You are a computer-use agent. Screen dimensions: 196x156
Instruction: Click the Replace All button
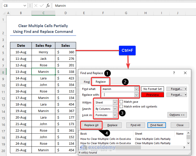[x=91, y=125]
